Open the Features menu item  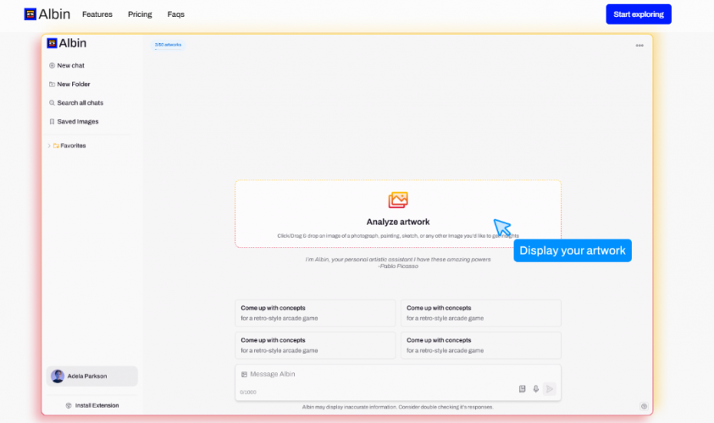coord(97,14)
